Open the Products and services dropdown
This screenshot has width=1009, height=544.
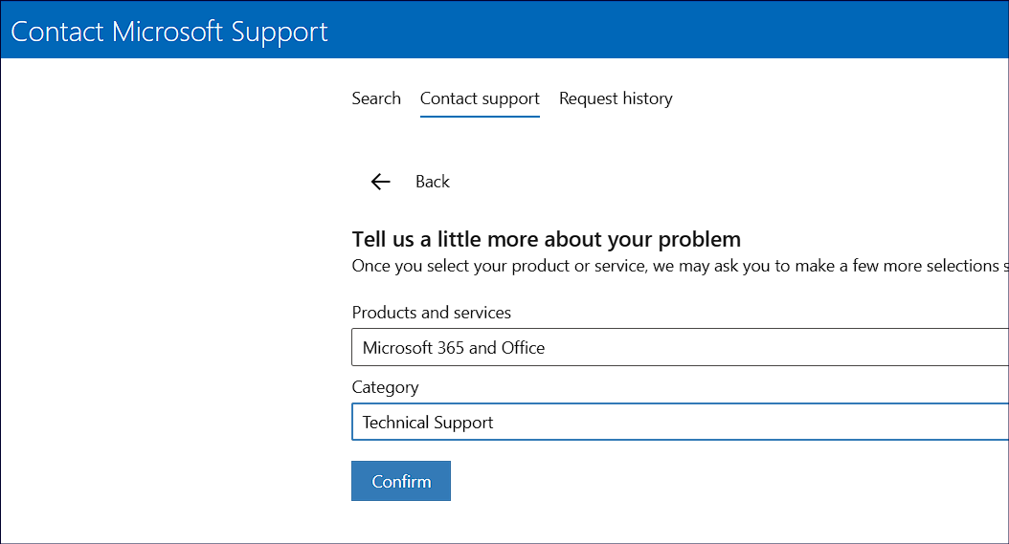(x=680, y=347)
